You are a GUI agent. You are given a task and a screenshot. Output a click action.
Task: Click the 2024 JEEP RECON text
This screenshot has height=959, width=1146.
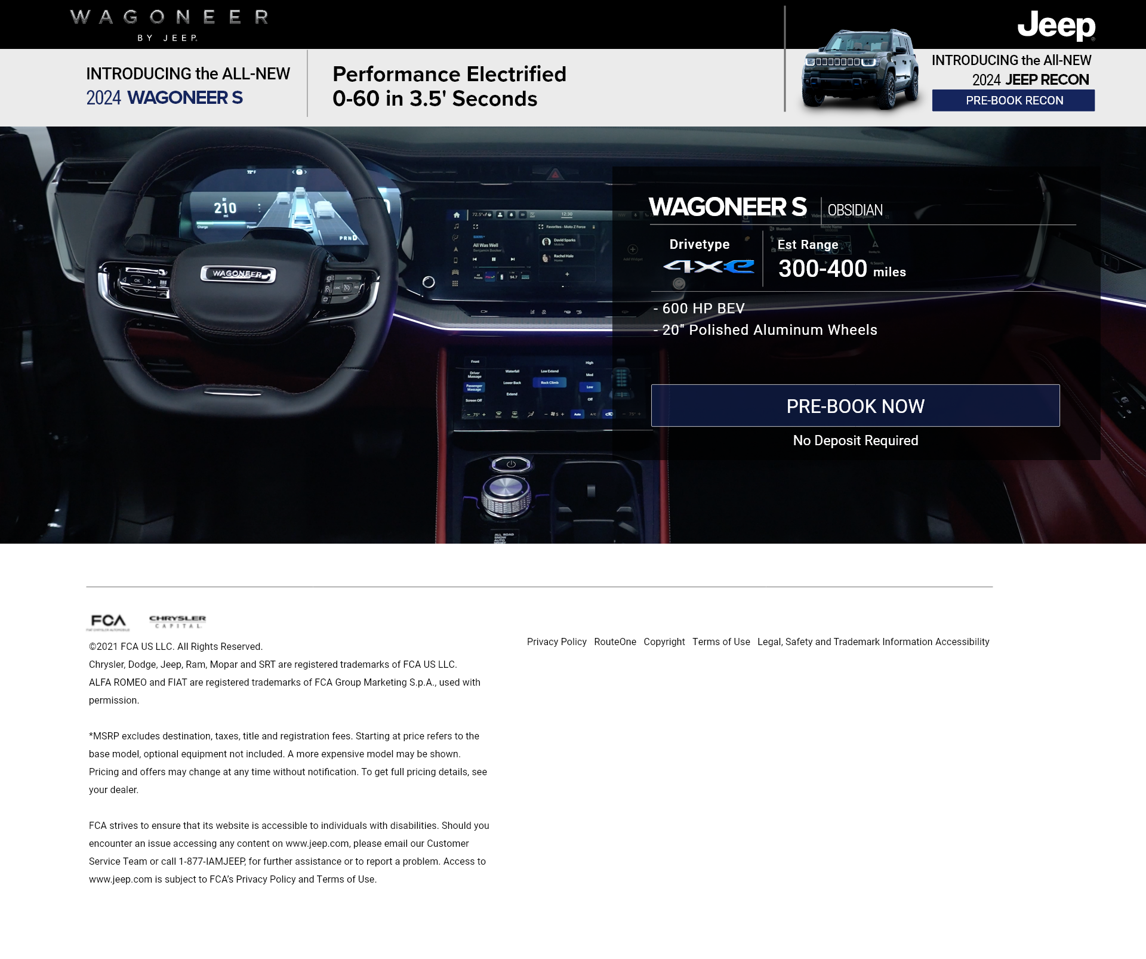point(1030,79)
